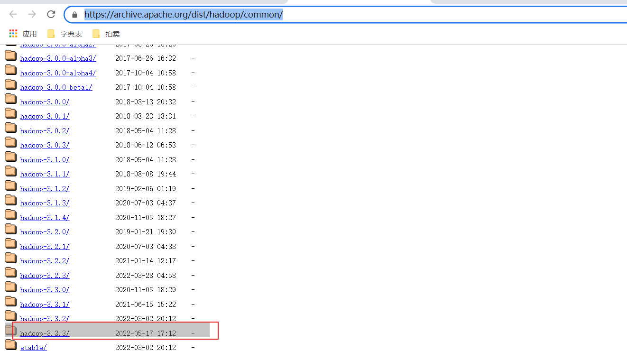Click folder icon beside hadoop-3.3.3/
The height and width of the screenshot is (351, 627).
10,331
